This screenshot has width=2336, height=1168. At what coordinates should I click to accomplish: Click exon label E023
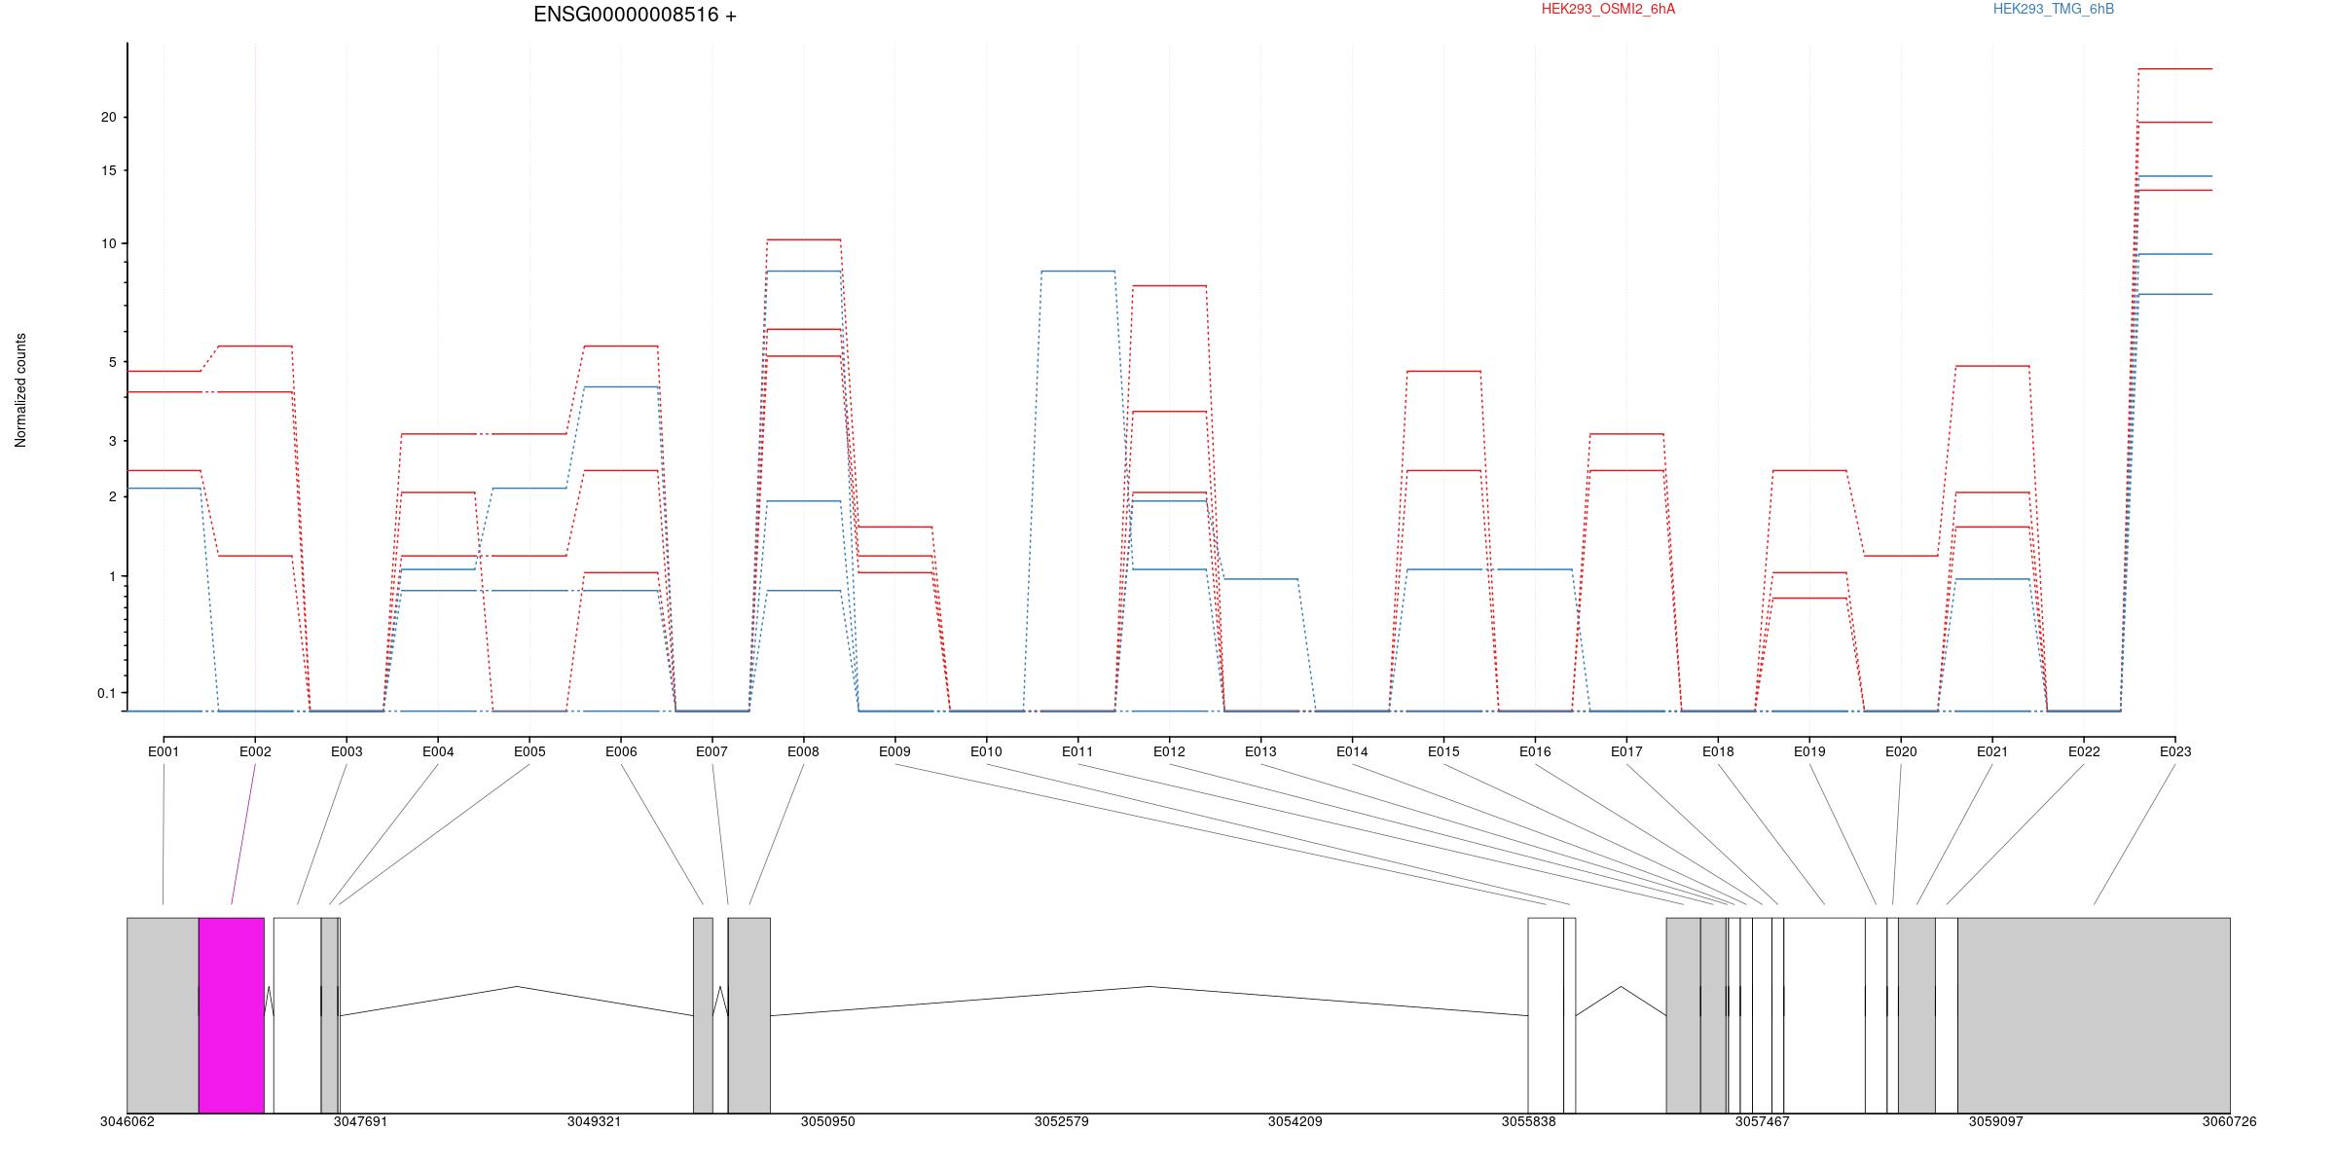tap(2175, 751)
